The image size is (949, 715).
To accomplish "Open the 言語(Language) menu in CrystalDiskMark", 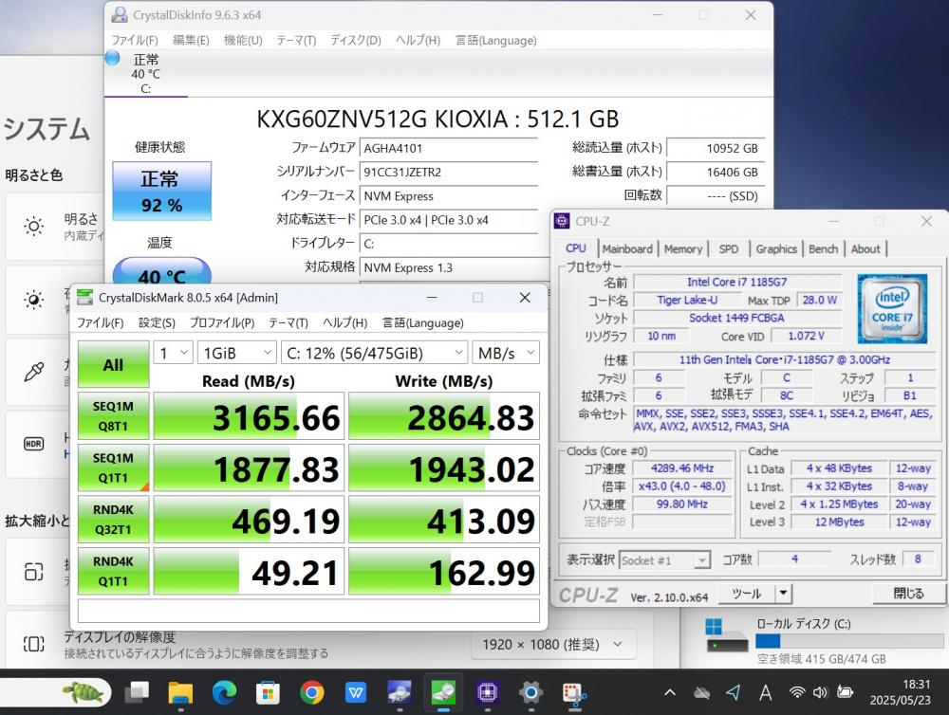I will point(422,322).
